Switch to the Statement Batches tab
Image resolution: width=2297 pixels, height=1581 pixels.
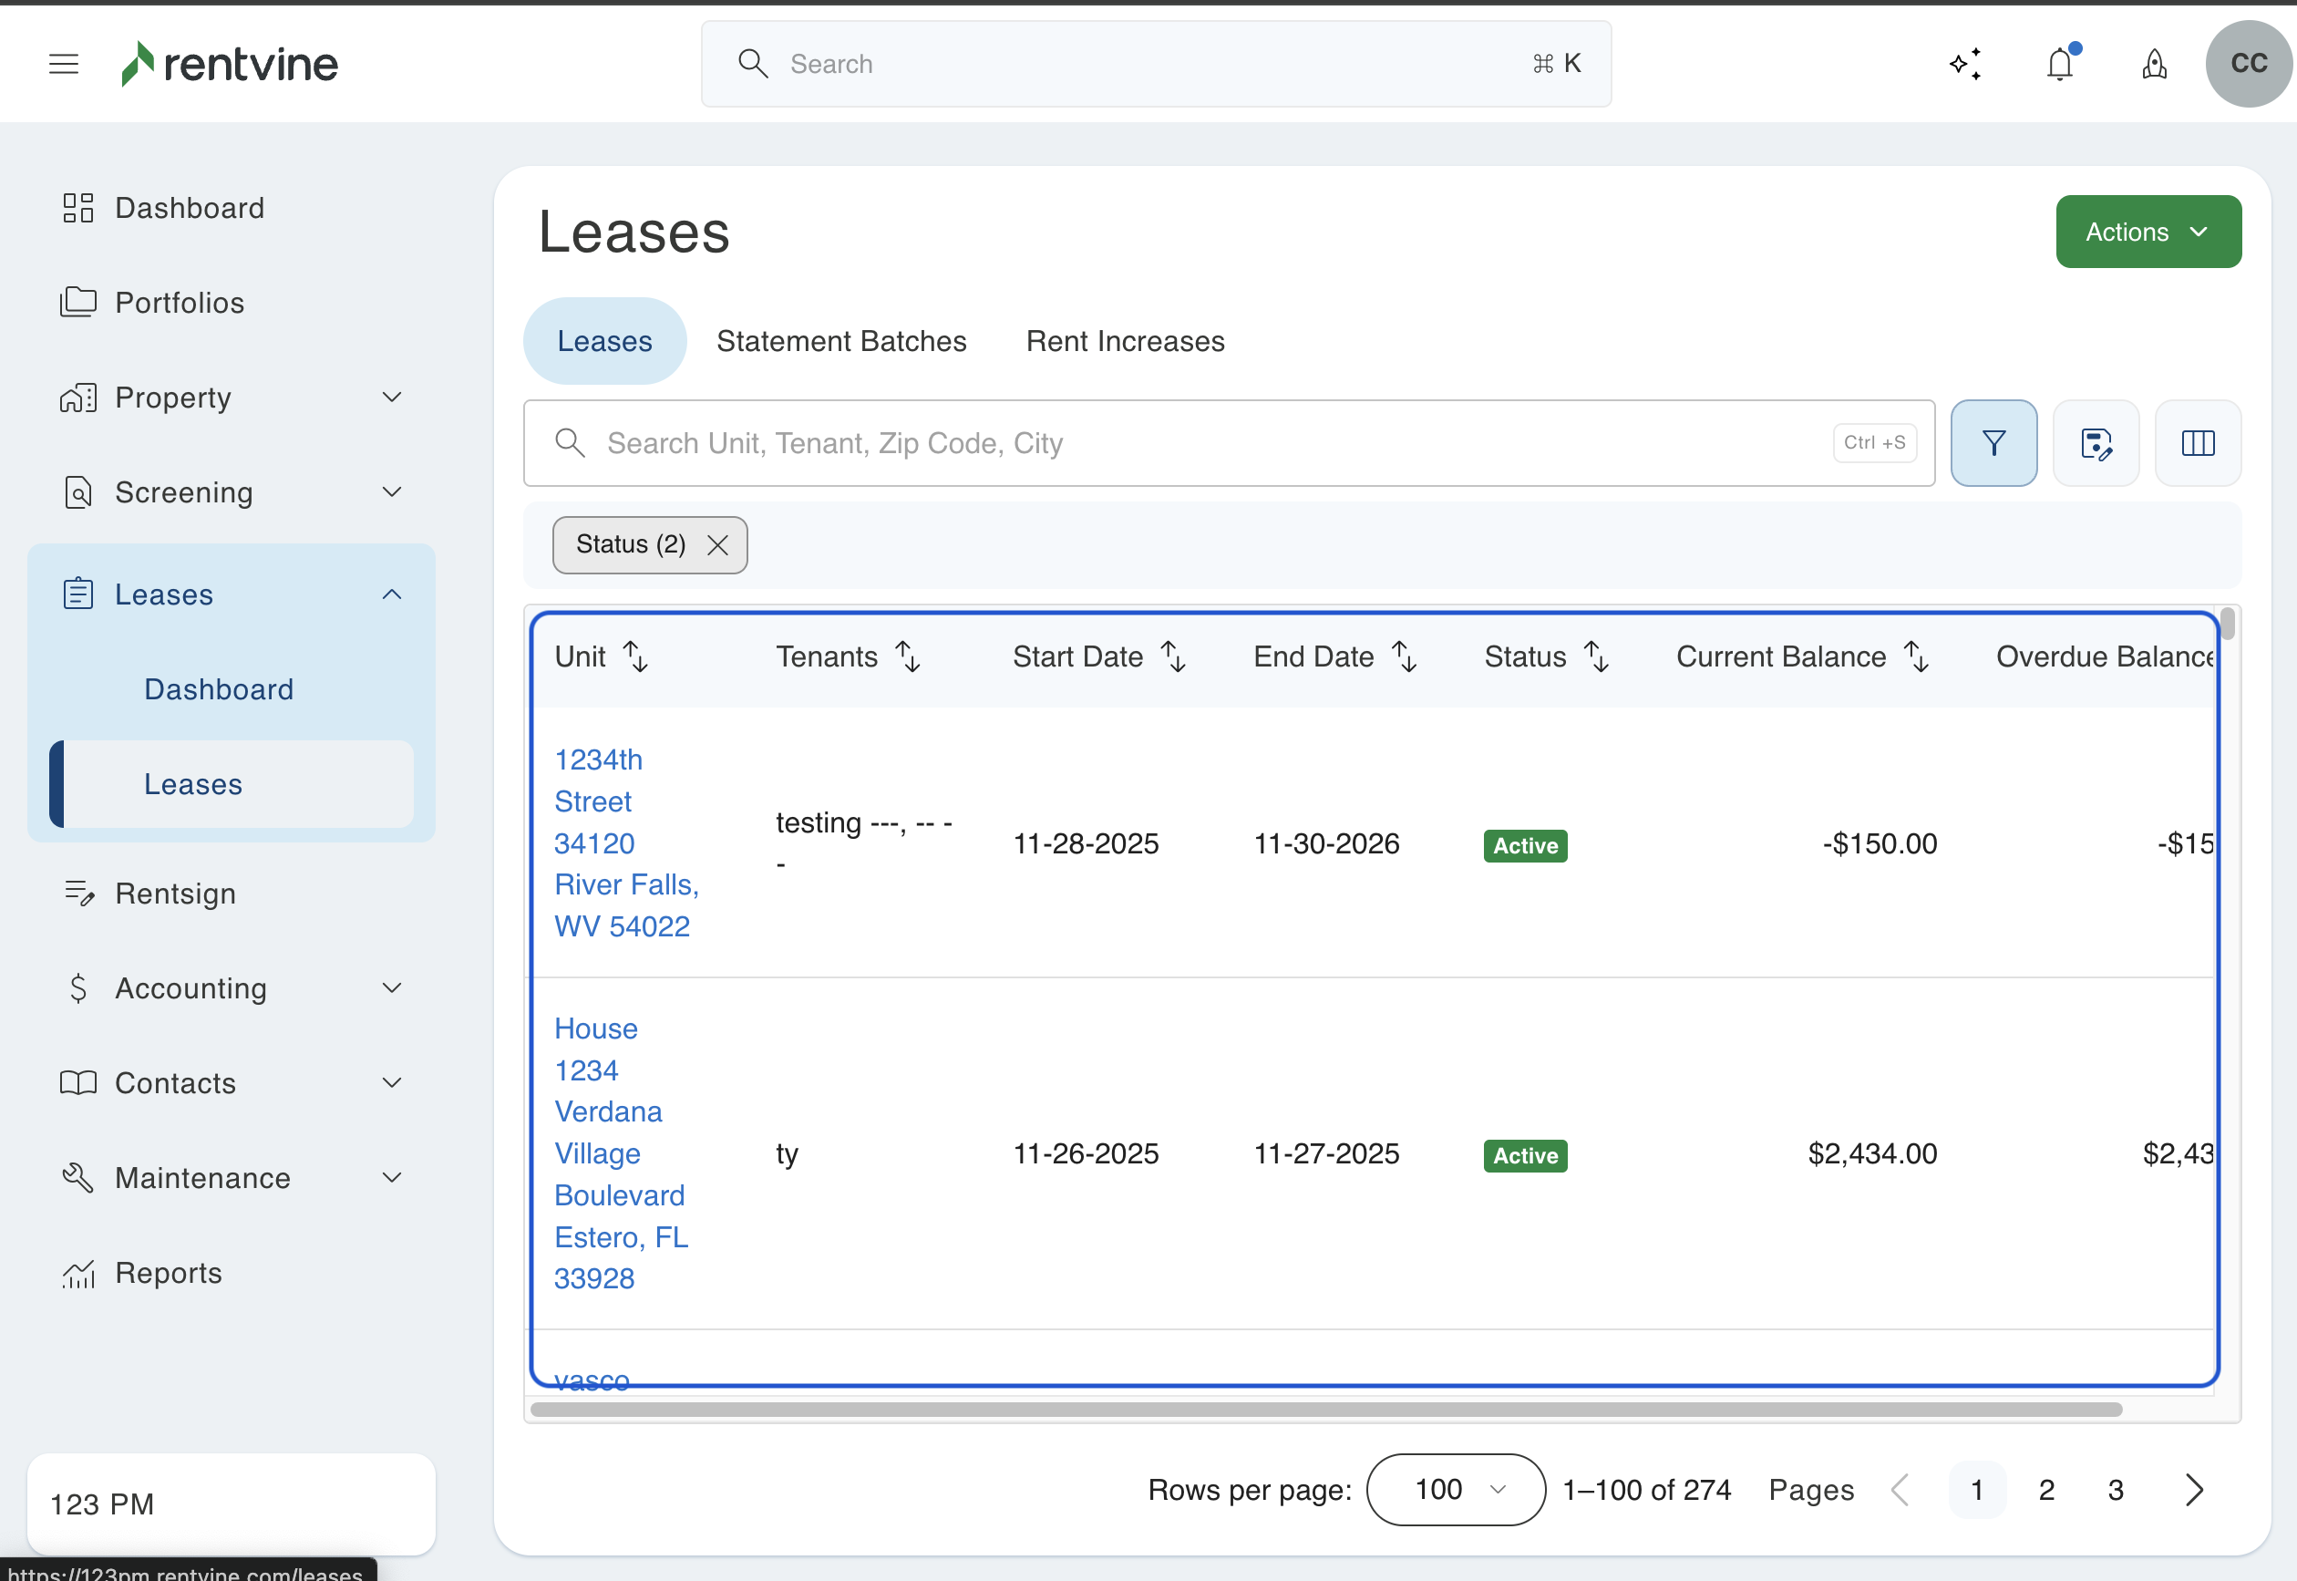[x=840, y=341]
